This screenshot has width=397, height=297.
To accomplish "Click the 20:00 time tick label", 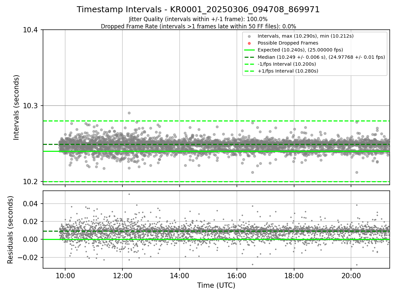I will coord(351,275).
